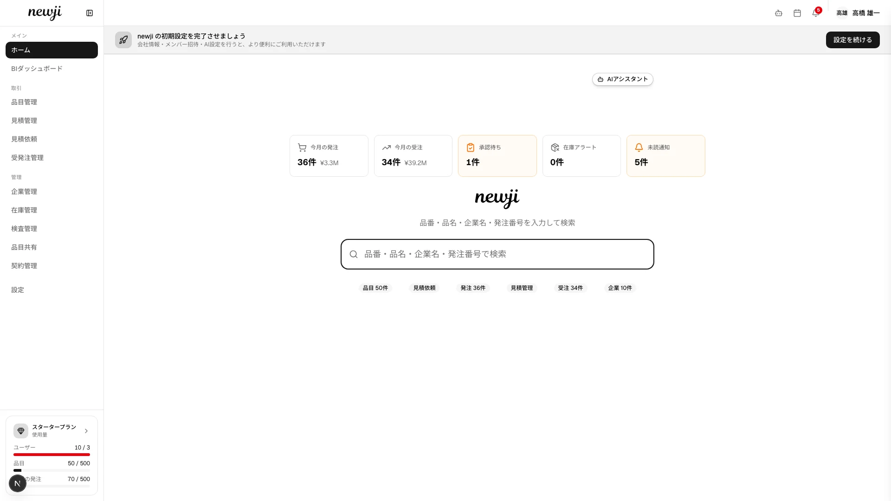Open the 承認待ち 1件 stat card

(x=497, y=156)
